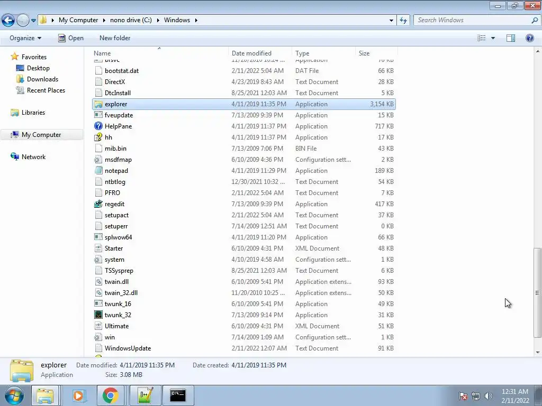Click the nono drive (C:) breadcrumb
Image resolution: width=542 pixels, height=406 pixels.
tap(131, 20)
